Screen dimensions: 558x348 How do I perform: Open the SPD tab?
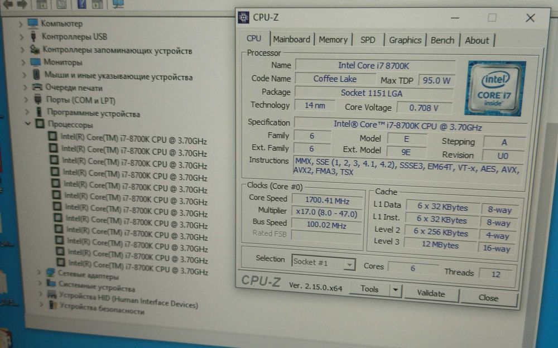click(368, 40)
